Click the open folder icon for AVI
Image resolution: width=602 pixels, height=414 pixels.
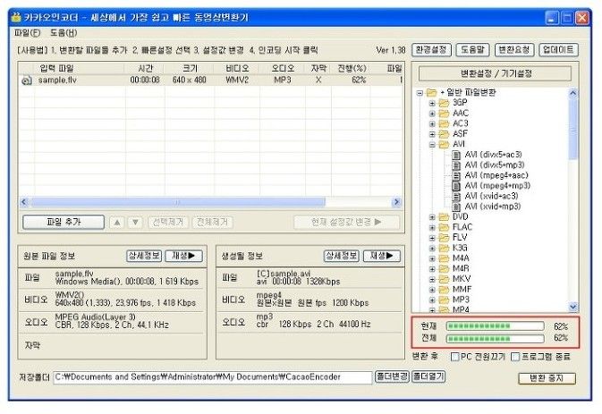click(444, 144)
